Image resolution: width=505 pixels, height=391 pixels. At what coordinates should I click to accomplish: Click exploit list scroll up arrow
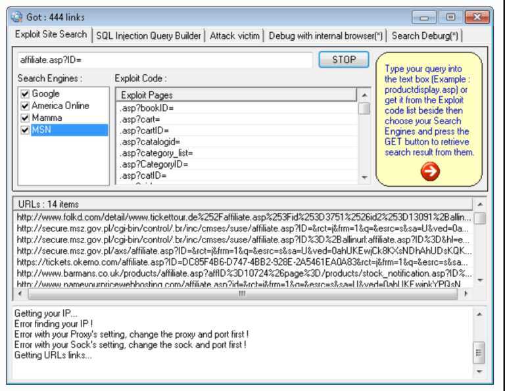click(364, 95)
